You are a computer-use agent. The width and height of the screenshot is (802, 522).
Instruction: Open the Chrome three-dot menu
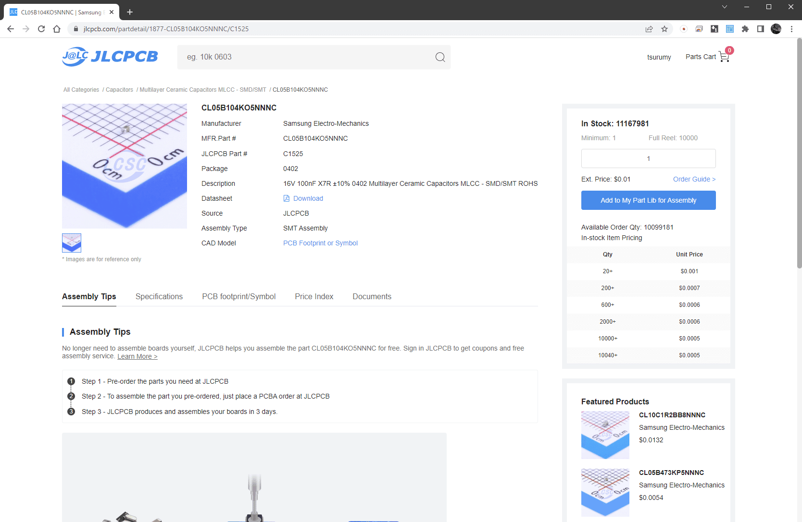point(791,29)
